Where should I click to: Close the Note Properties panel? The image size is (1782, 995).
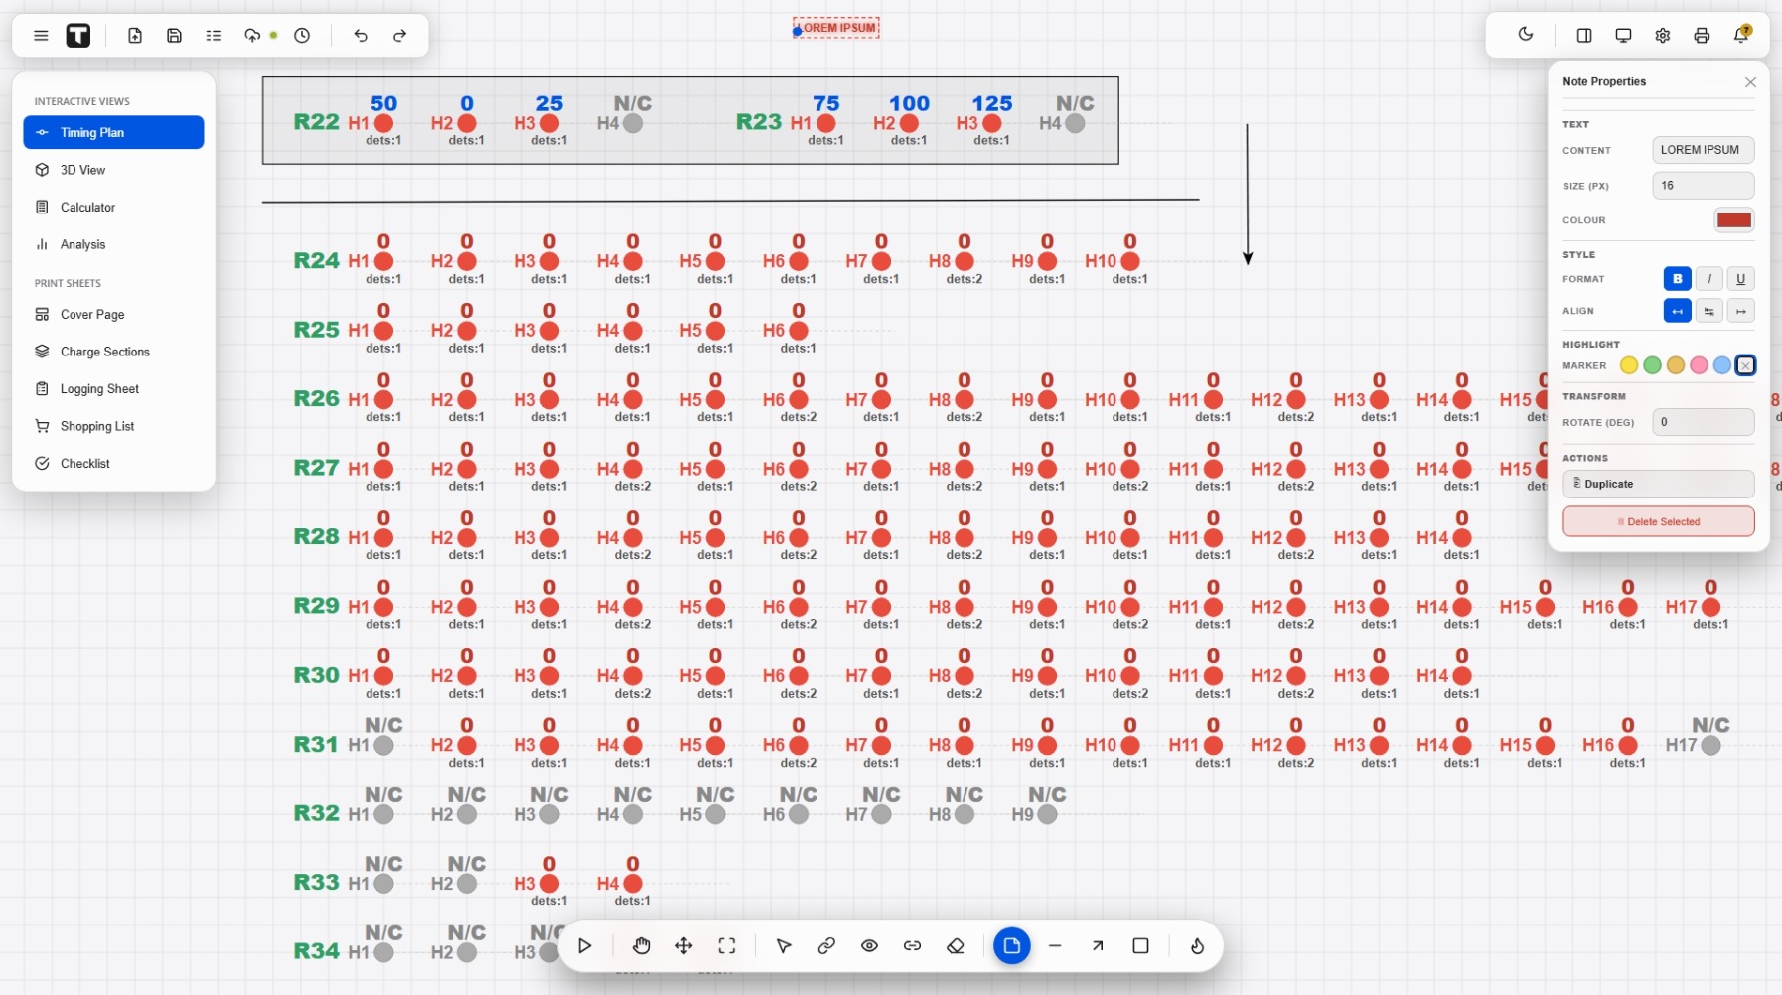(x=1750, y=82)
